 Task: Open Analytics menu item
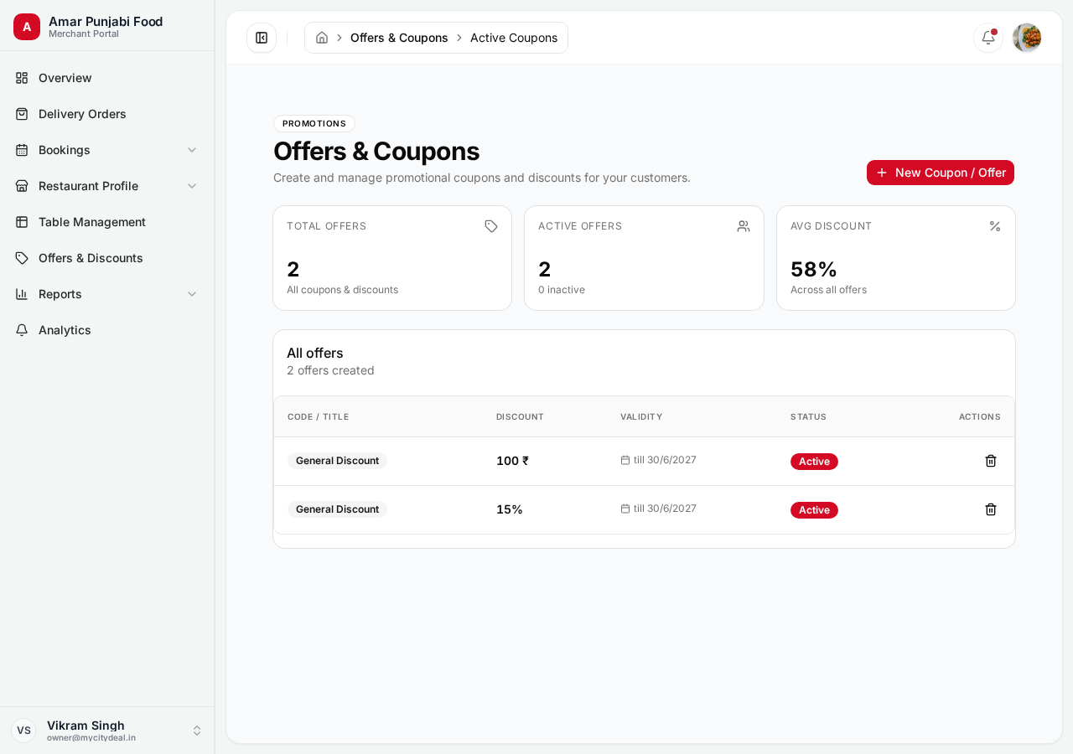pos(106,330)
